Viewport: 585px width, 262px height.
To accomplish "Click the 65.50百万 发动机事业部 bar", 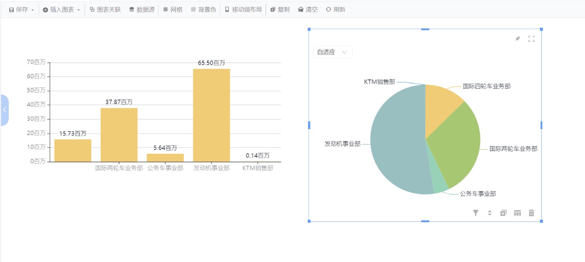I will coord(211,115).
